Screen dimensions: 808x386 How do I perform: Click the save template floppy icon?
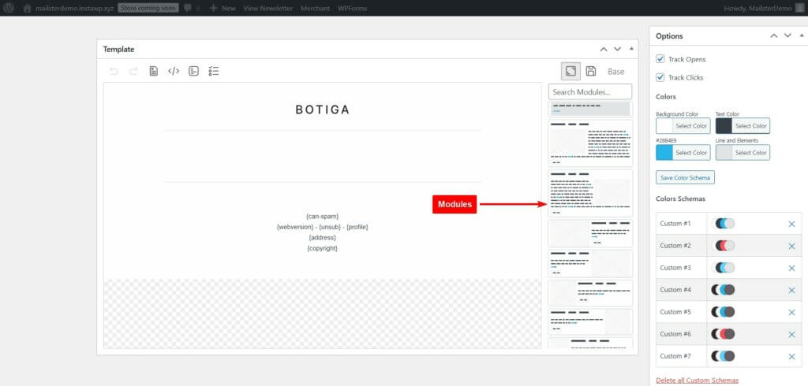pos(591,71)
